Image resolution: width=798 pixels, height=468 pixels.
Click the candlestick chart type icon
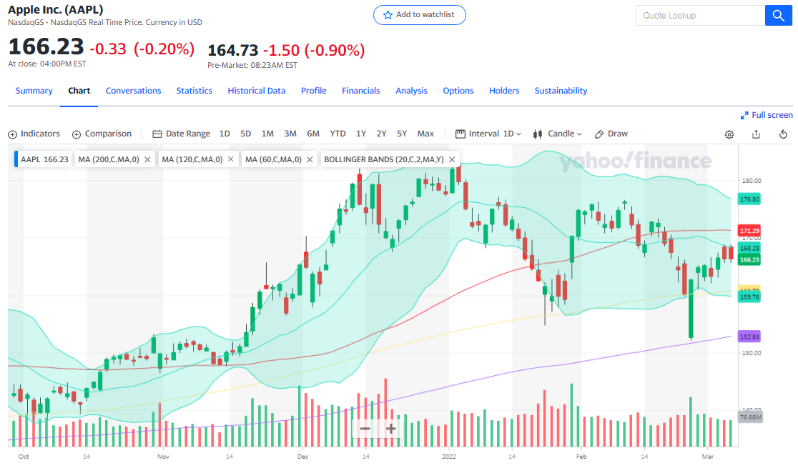538,134
